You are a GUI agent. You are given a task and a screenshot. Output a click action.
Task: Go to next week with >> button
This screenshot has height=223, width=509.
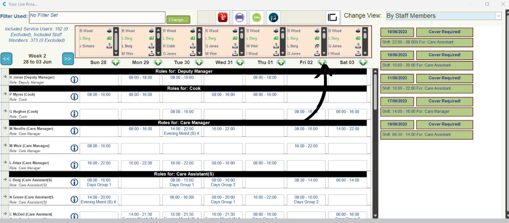click(68, 59)
